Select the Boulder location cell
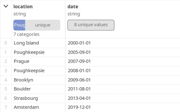 (x=22, y=89)
